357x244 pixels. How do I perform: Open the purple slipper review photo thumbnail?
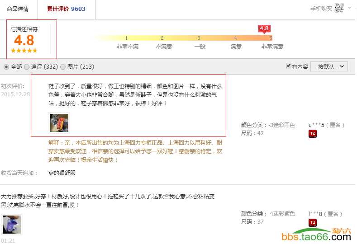pos(11,225)
